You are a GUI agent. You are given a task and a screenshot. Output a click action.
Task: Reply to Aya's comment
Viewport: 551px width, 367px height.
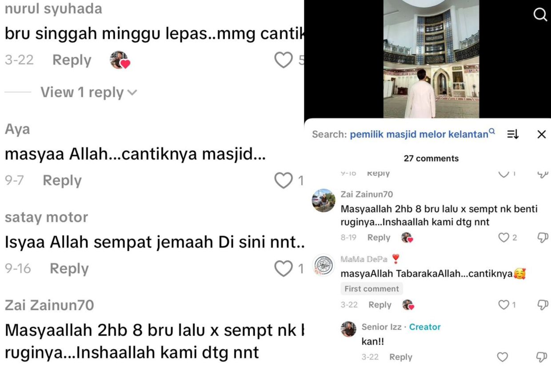coord(62,180)
